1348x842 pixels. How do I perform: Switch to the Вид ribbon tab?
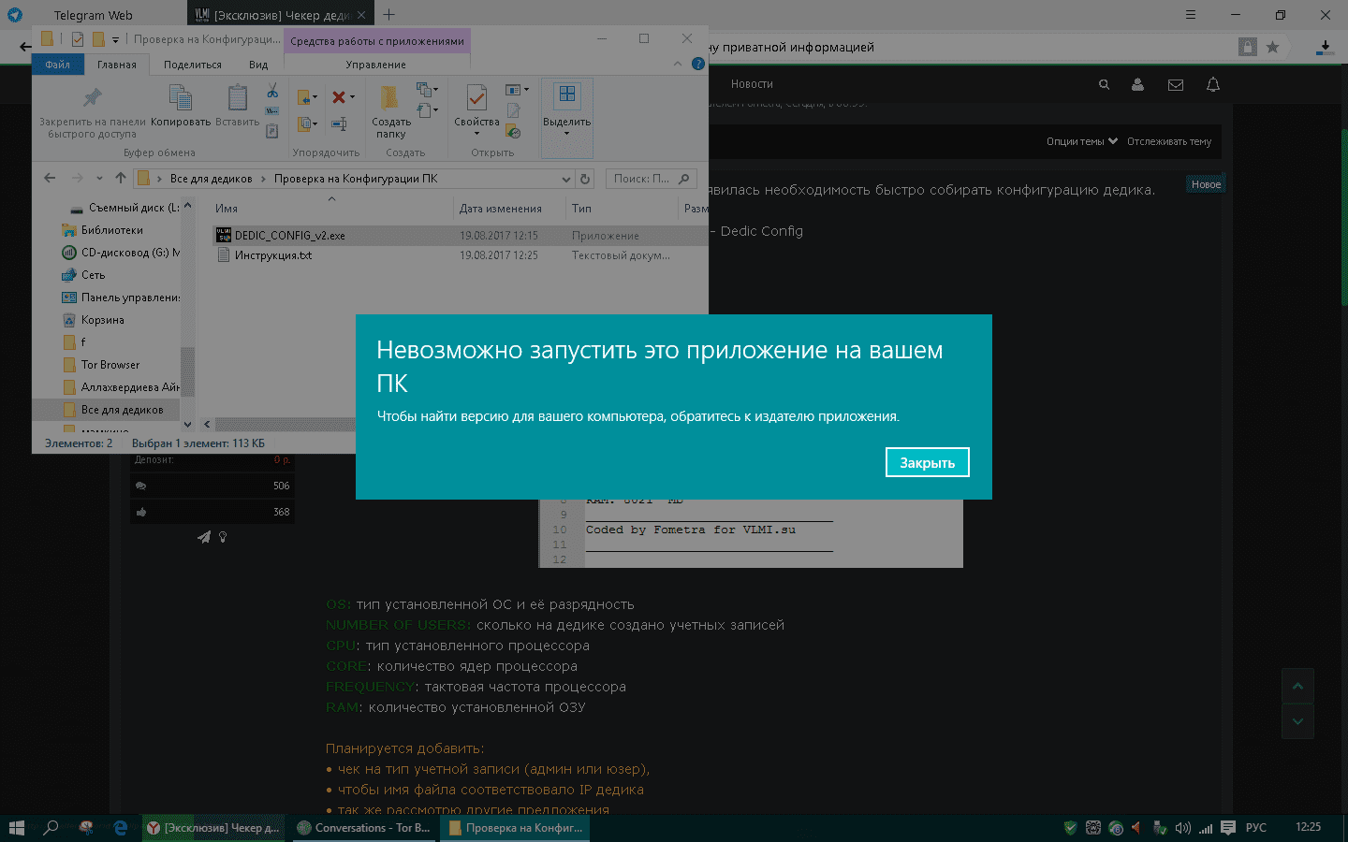point(258,65)
